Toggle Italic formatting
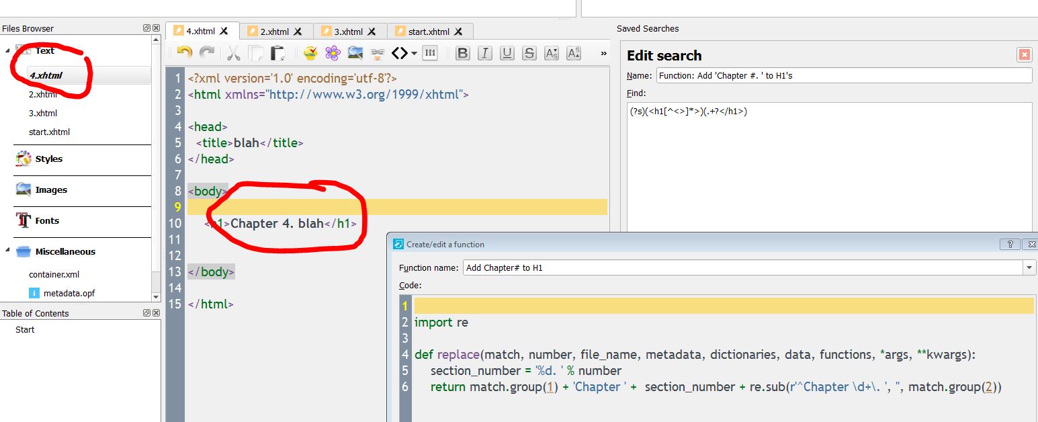This screenshot has width=1038, height=422. coord(484,53)
